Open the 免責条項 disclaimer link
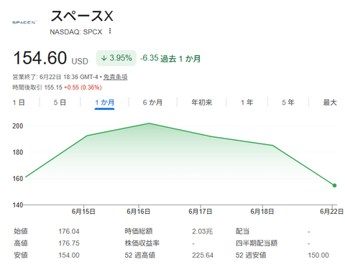Image resolution: width=345 pixels, height=267 pixels. [x=115, y=77]
